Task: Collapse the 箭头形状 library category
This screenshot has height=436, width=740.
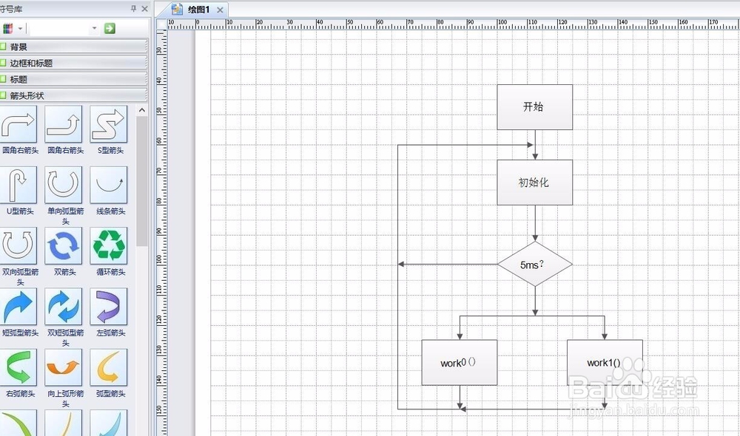Action: click(x=73, y=95)
